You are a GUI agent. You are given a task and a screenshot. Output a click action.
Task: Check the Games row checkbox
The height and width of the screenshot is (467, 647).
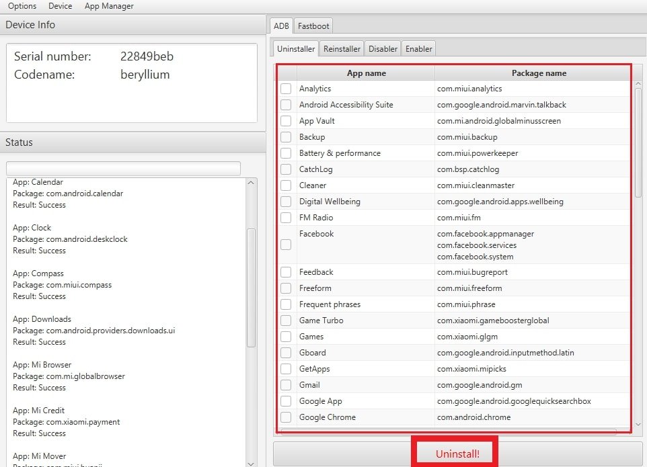pos(286,337)
